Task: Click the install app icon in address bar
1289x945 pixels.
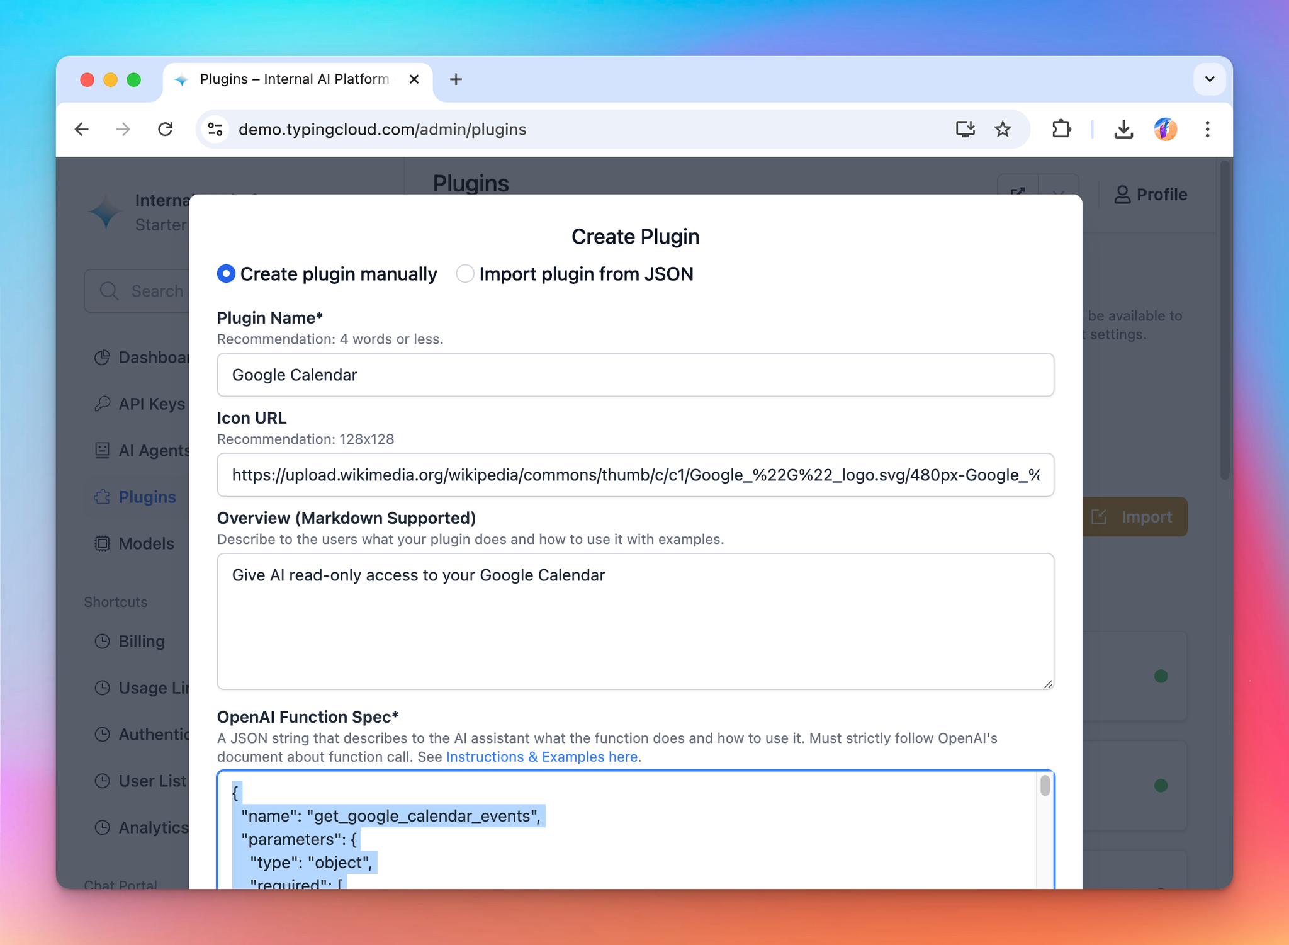Action: 965,129
